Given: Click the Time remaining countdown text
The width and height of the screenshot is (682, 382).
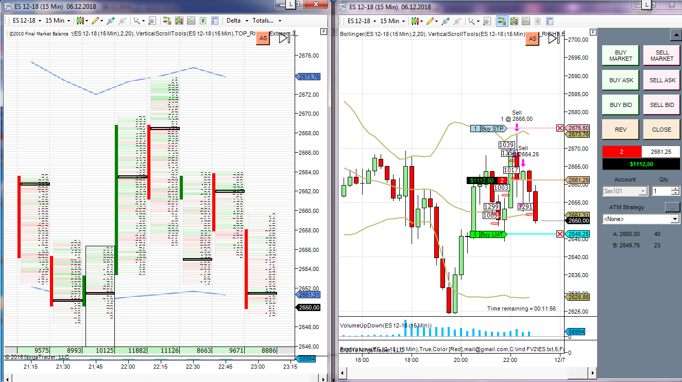Looking at the screenshot, I should click(521, 308).
